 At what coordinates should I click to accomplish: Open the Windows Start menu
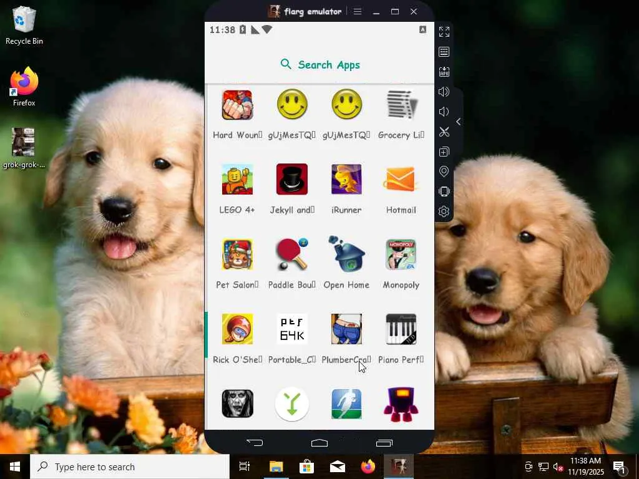click(15, 467)
